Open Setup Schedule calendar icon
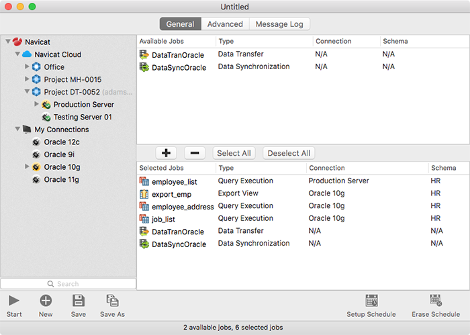Screen dimensions: 470x335 [371, 301]
